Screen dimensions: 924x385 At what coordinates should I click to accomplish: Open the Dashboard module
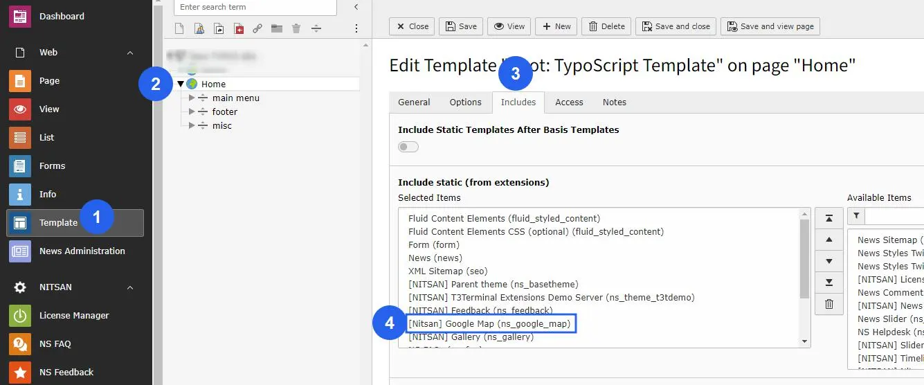(x=62, y=16)
